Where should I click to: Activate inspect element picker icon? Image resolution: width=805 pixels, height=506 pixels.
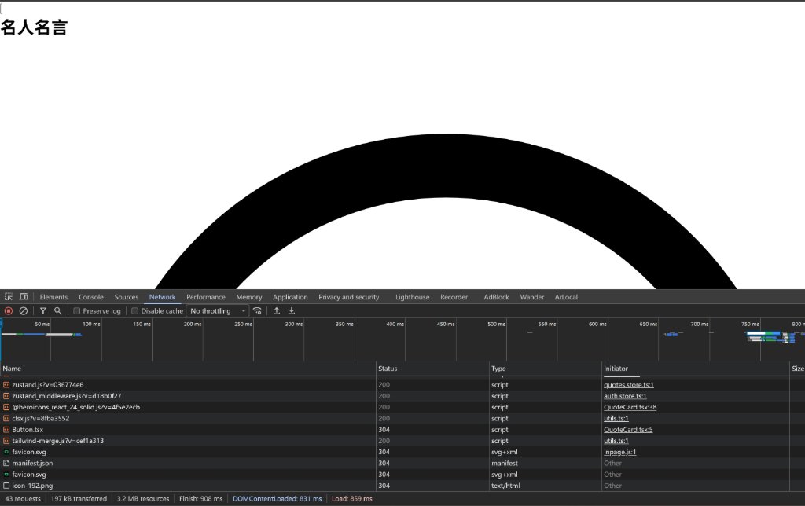point(9,297)
